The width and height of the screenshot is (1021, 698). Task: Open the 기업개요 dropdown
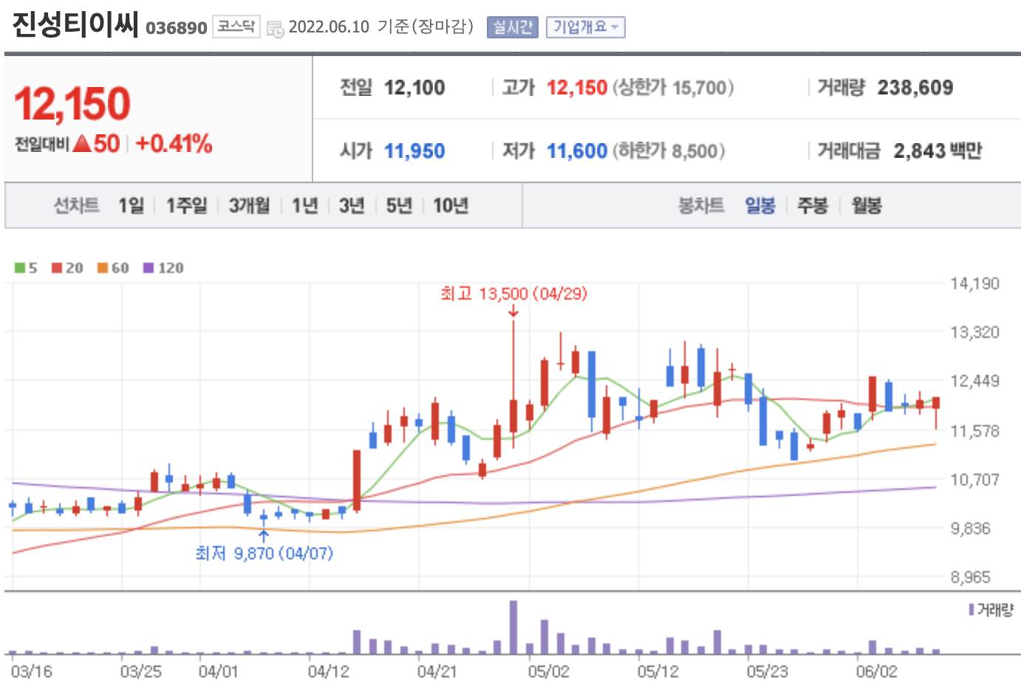coord(586,27)
